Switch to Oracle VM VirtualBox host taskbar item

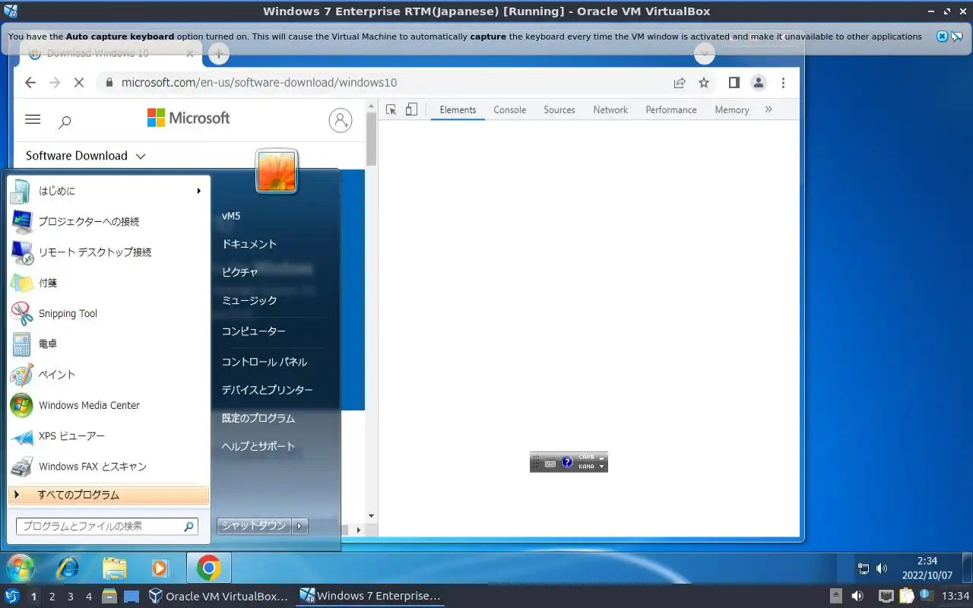pos(219,596)
